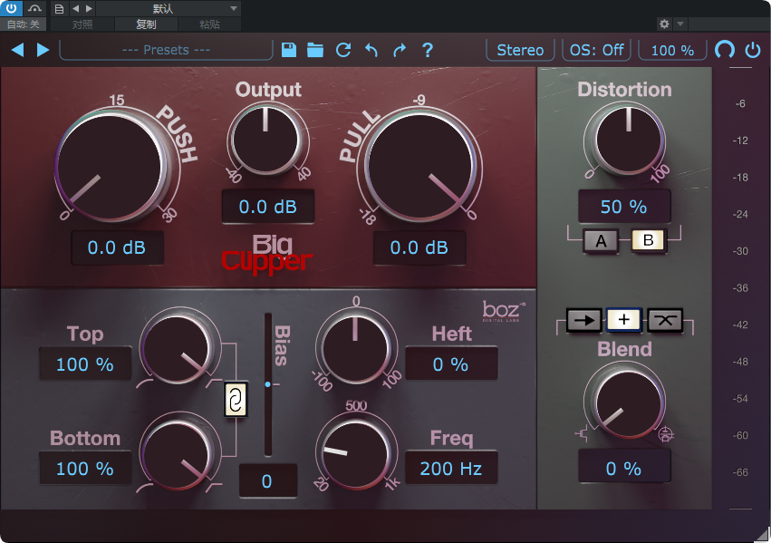The image size is (771, 543).
Task: Open the Presets selection box
Action: 166,50
